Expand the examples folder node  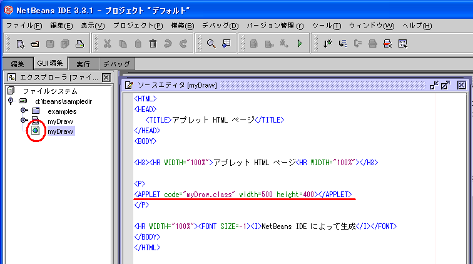(24, 111)
